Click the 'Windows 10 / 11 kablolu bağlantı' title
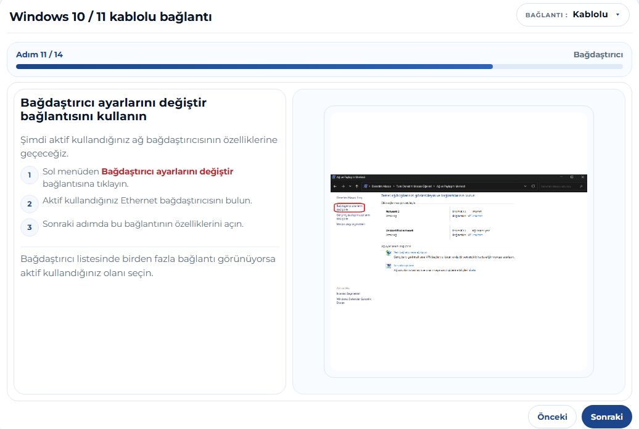The height and width of the screenshot is (429, 639). click(110, 17)
